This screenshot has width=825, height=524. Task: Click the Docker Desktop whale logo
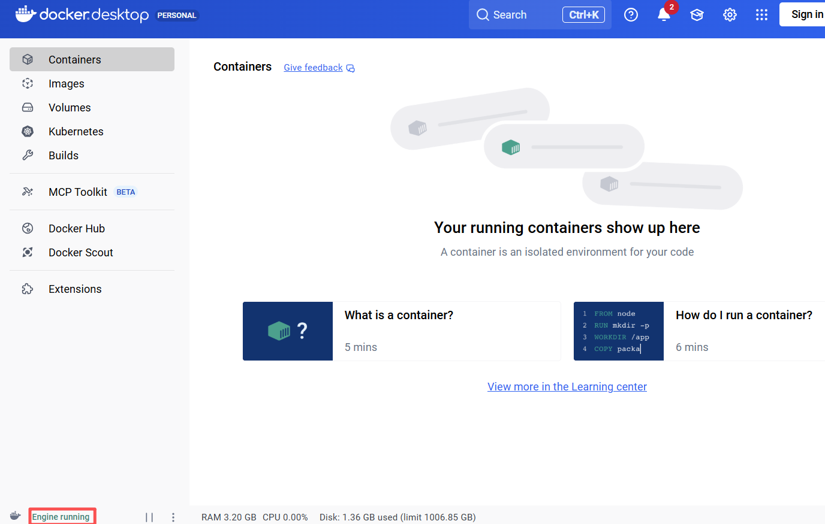click(x=26, y=14)
